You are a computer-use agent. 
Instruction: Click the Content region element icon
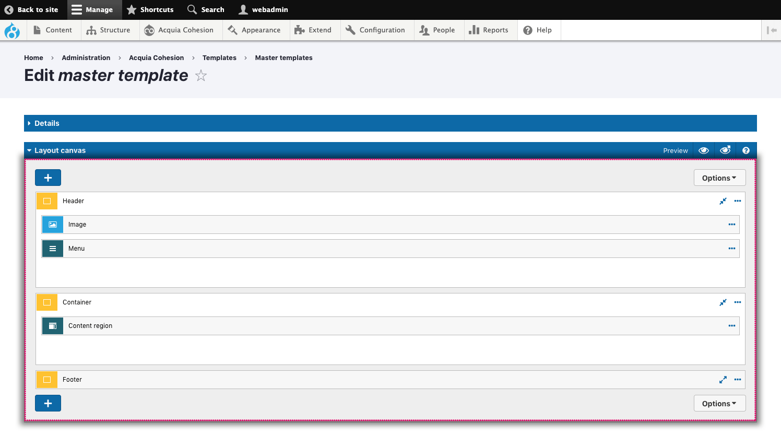[x=53, y=326]
